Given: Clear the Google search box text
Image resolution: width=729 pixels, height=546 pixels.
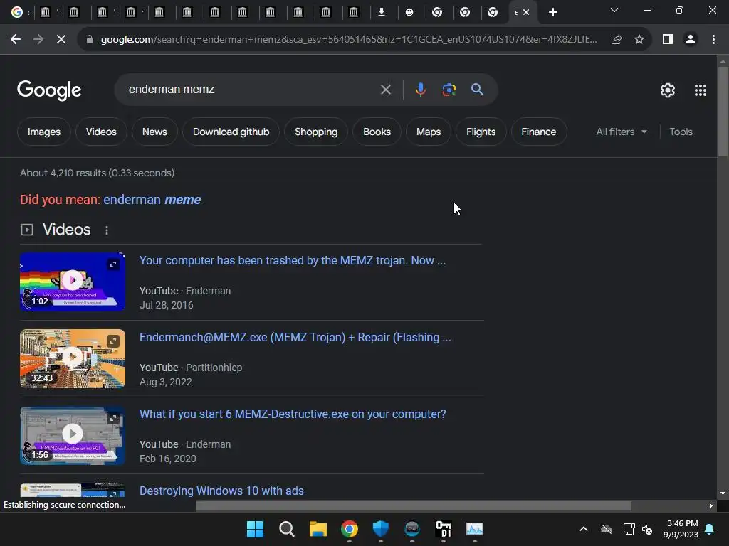Looking at the screenshot, I should point(385,90).
